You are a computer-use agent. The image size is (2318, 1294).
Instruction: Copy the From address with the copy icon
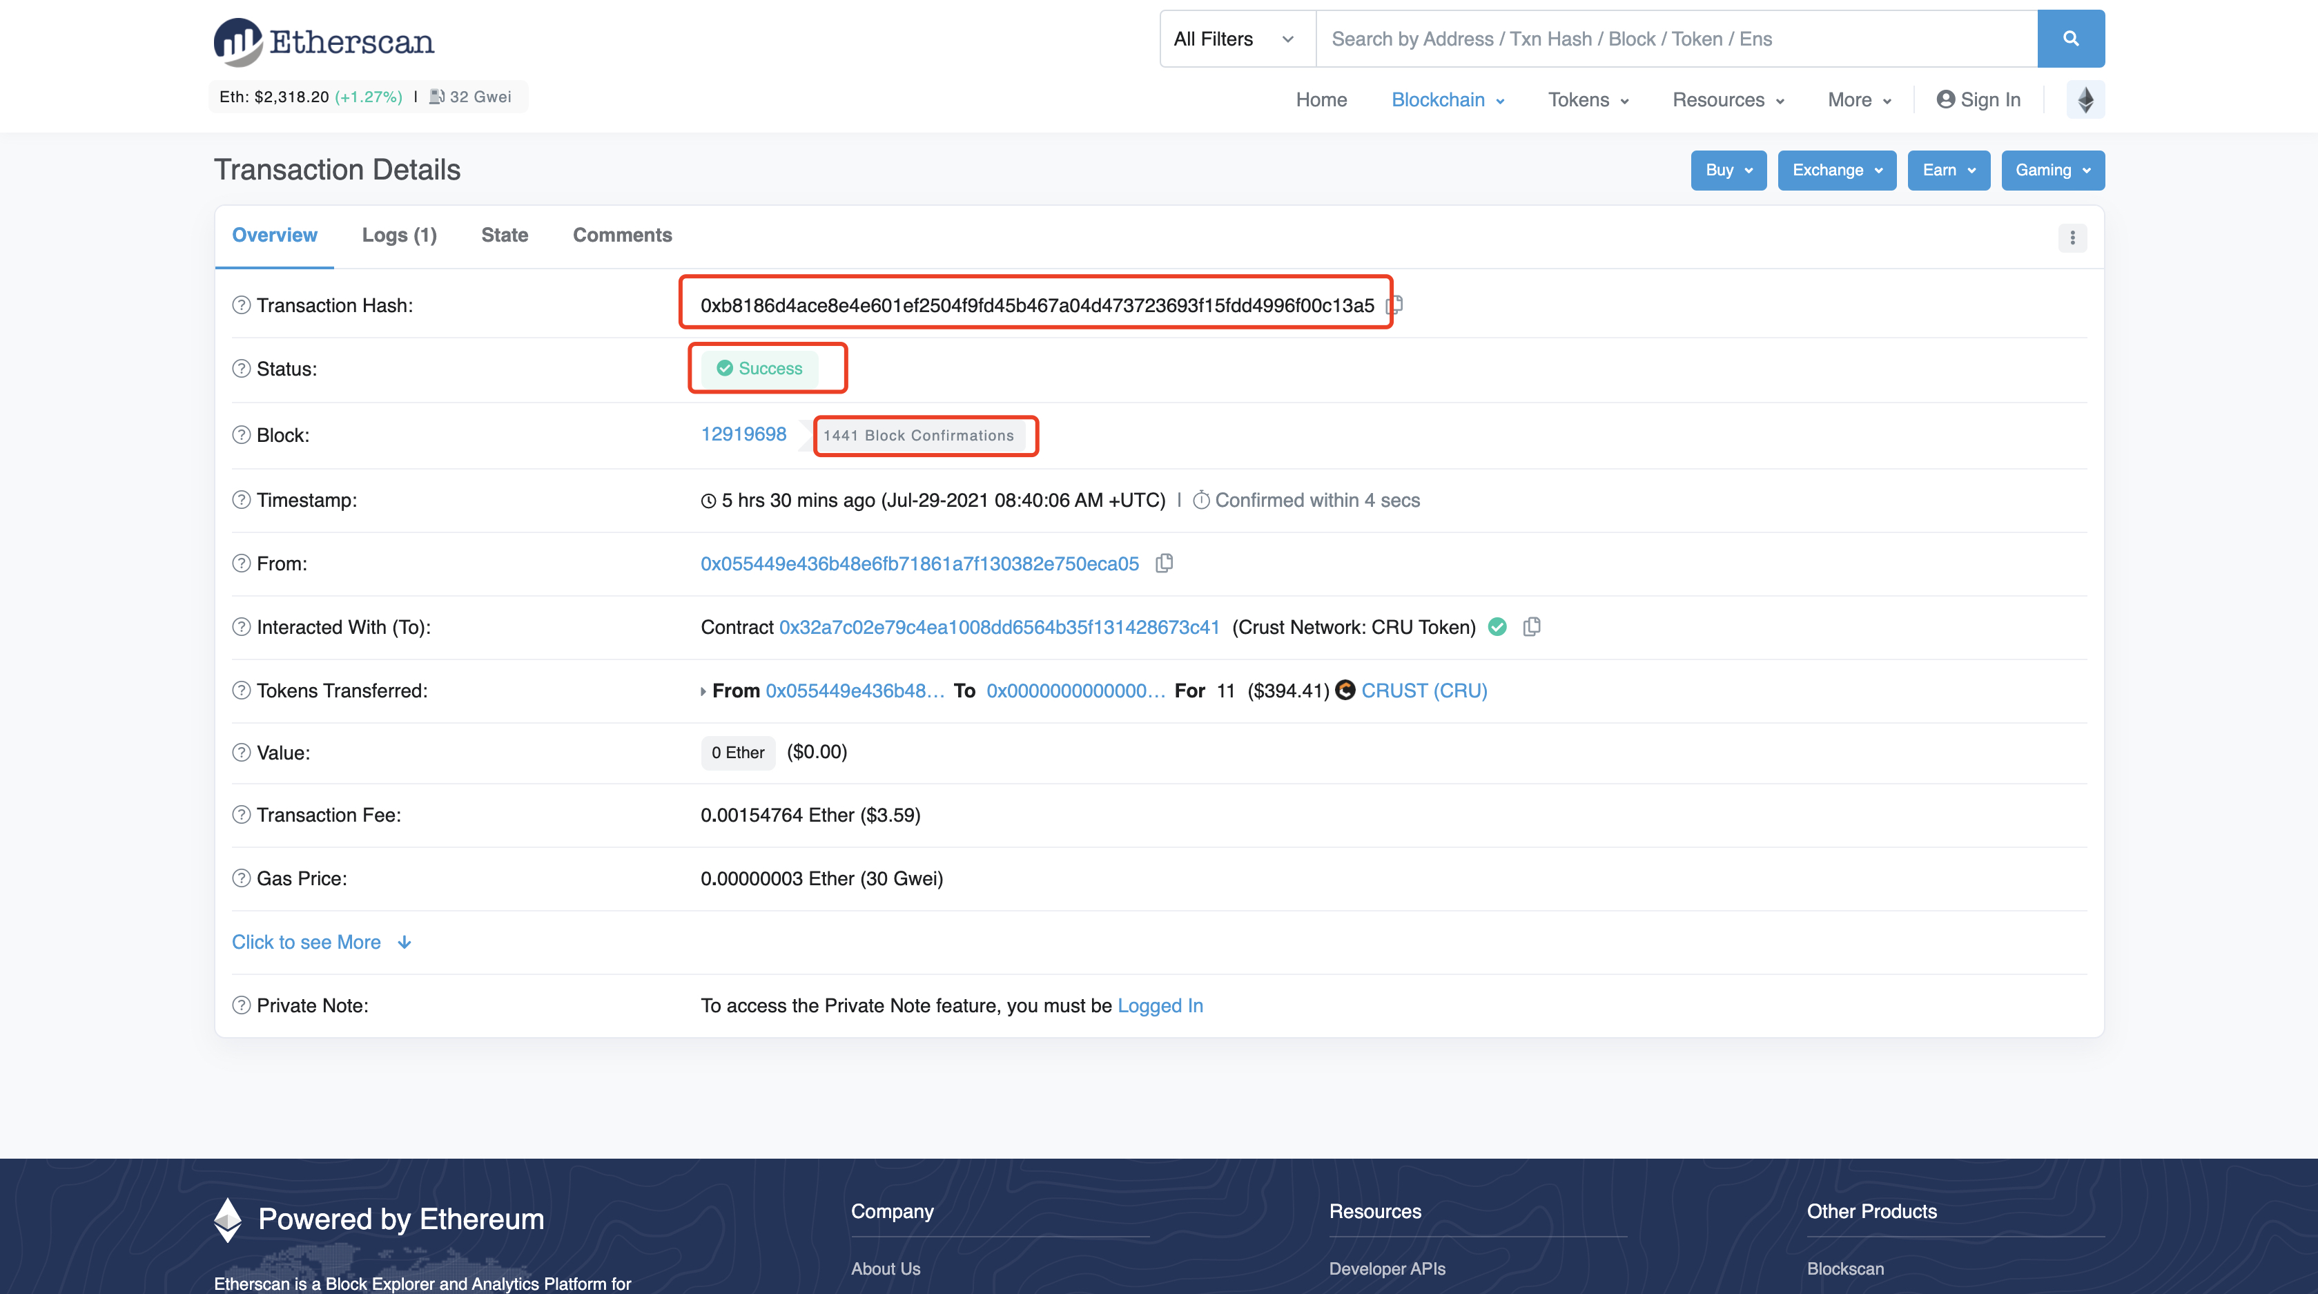click(1165, 563)
